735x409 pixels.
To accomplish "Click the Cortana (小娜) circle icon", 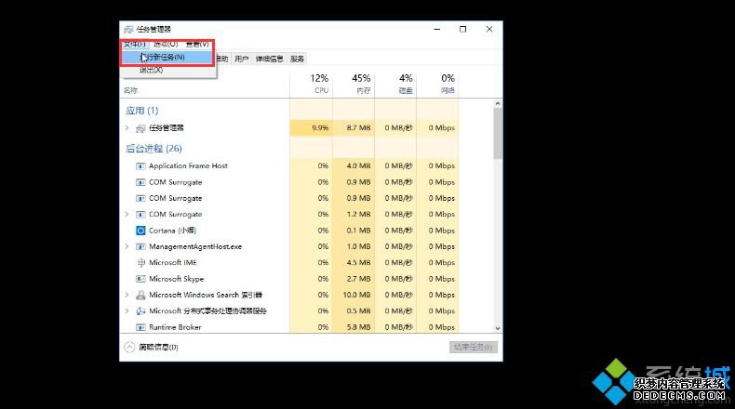I will tap(140, 231).
